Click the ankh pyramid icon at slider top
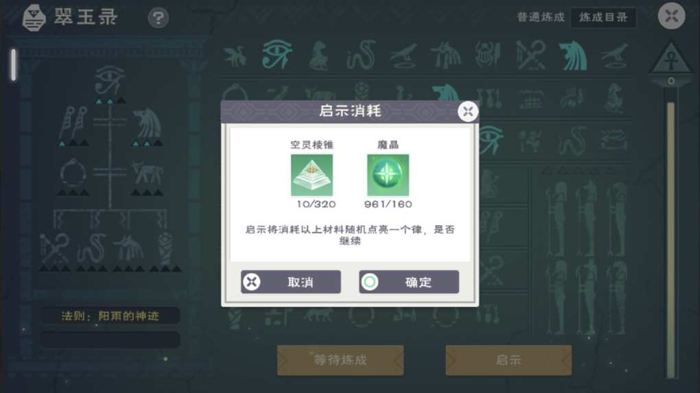This screenshot has width=700, height=393. 671,58
